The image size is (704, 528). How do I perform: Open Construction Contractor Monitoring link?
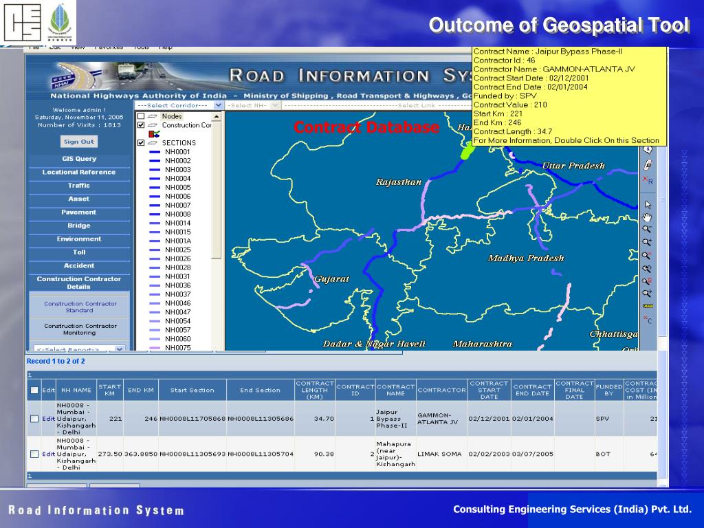click(x=80, y=329)
